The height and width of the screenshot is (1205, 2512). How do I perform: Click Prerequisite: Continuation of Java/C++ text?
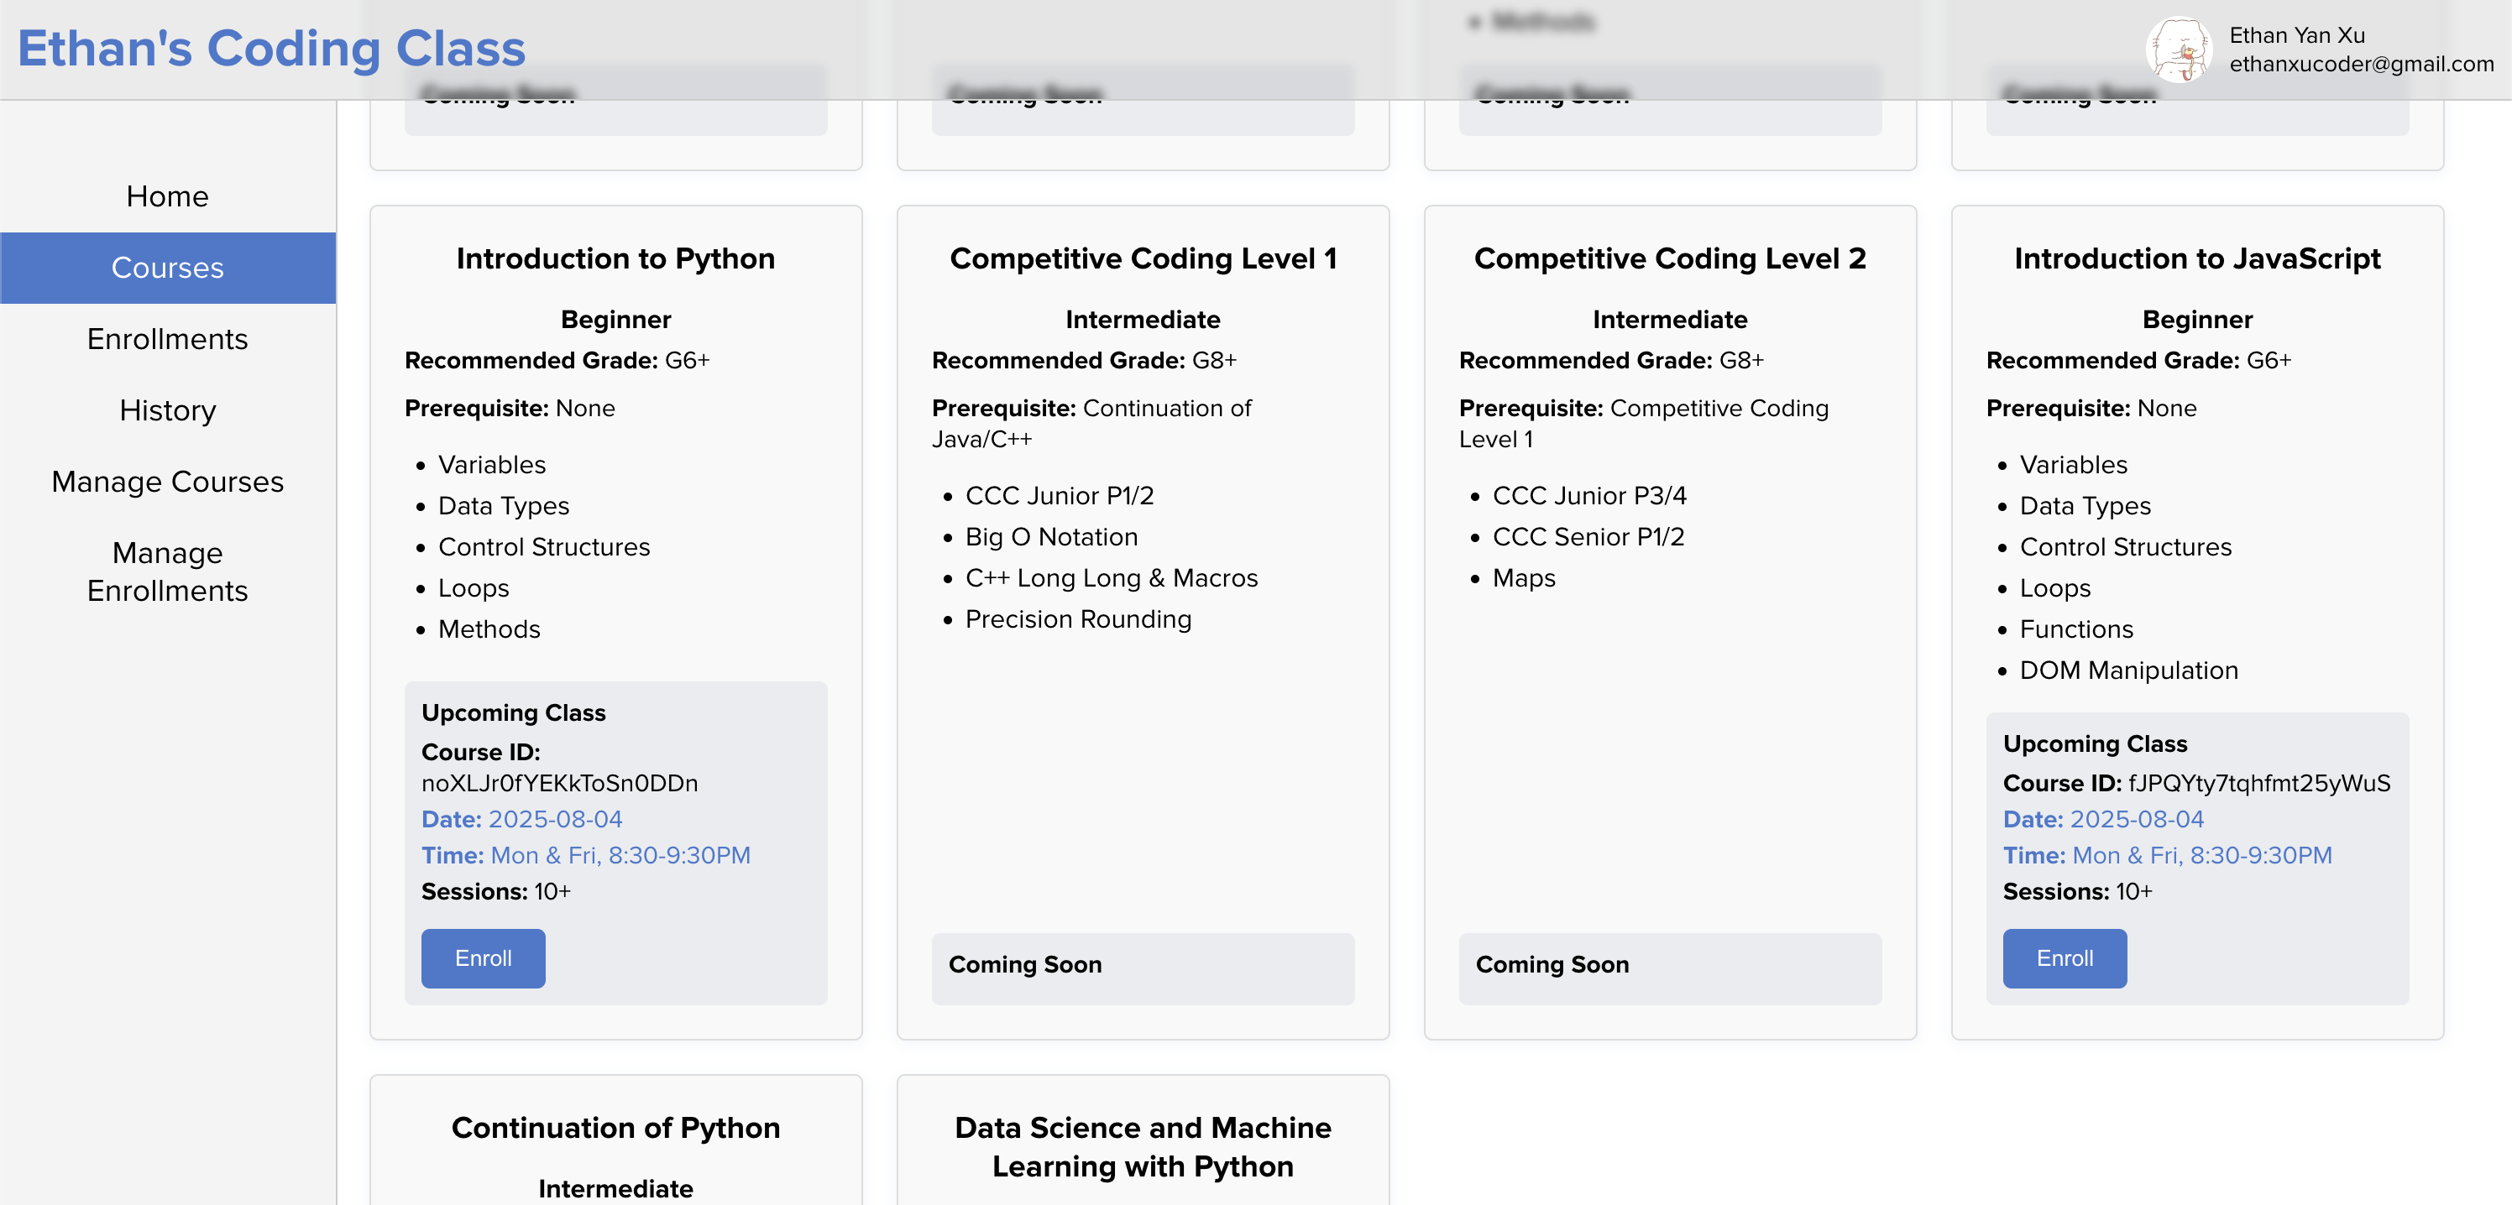coord(1091,423)
